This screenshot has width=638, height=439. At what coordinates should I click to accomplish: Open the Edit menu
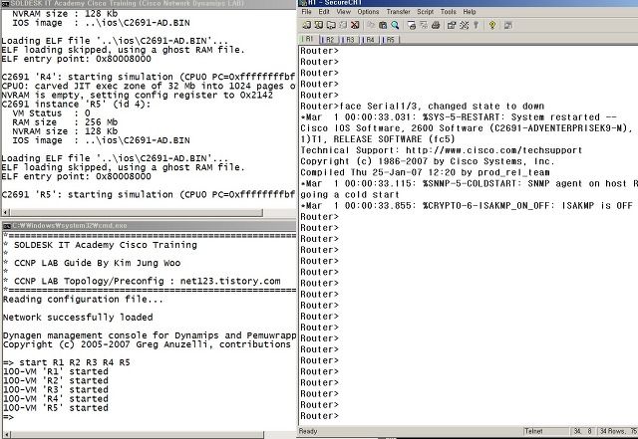(x=324, y=12)
